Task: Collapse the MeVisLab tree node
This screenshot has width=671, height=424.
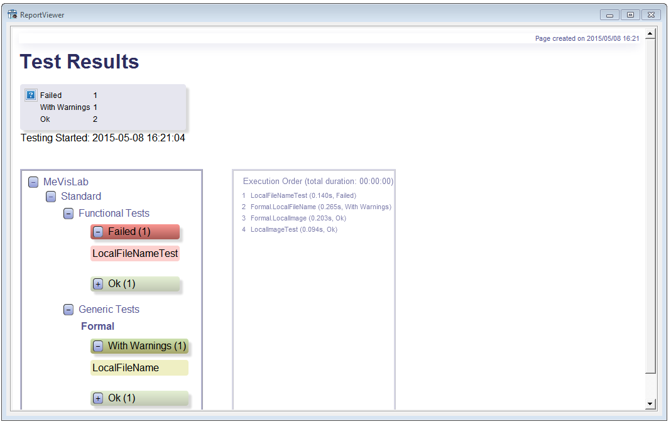Action: click(x=33, y=182)
